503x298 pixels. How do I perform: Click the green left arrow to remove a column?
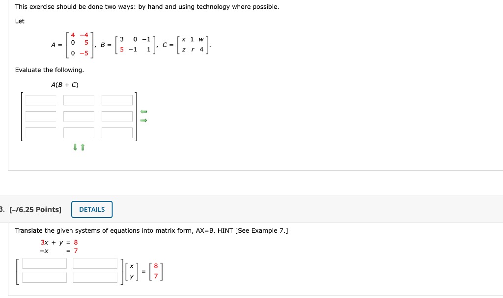(143, 111)
